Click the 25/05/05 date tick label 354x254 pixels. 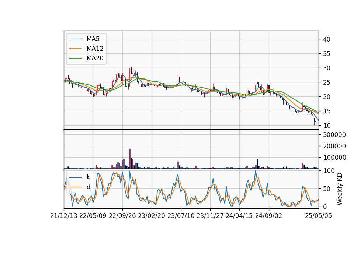318,216
